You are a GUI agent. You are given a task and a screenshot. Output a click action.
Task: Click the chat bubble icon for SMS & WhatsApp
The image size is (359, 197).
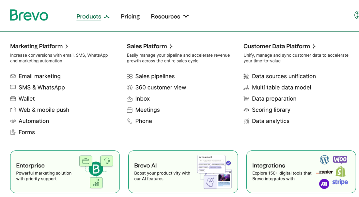click(13, 87)
